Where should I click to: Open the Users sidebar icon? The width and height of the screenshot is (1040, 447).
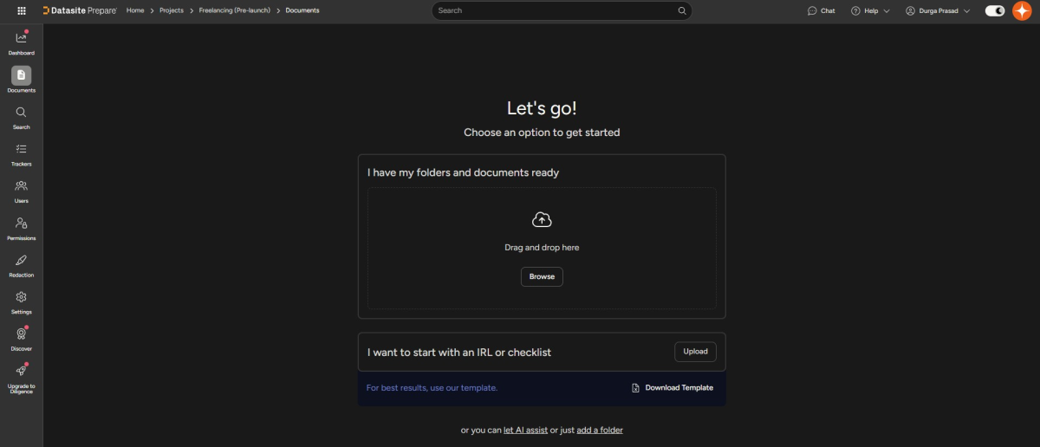click(22, 185)
